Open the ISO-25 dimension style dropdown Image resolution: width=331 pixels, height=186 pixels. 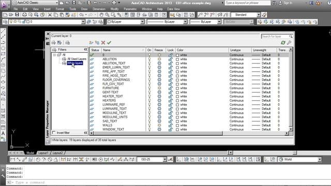point(164,160)
